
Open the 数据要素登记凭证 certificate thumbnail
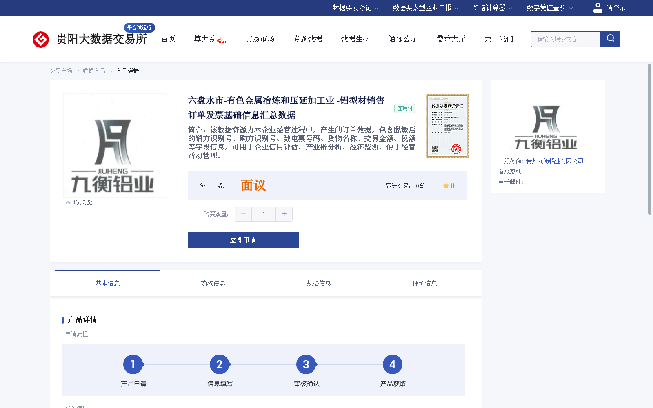pos(447,126)
